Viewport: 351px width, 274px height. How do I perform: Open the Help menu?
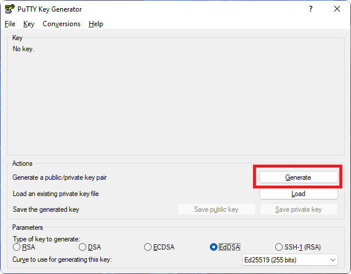tap(96, 24)
